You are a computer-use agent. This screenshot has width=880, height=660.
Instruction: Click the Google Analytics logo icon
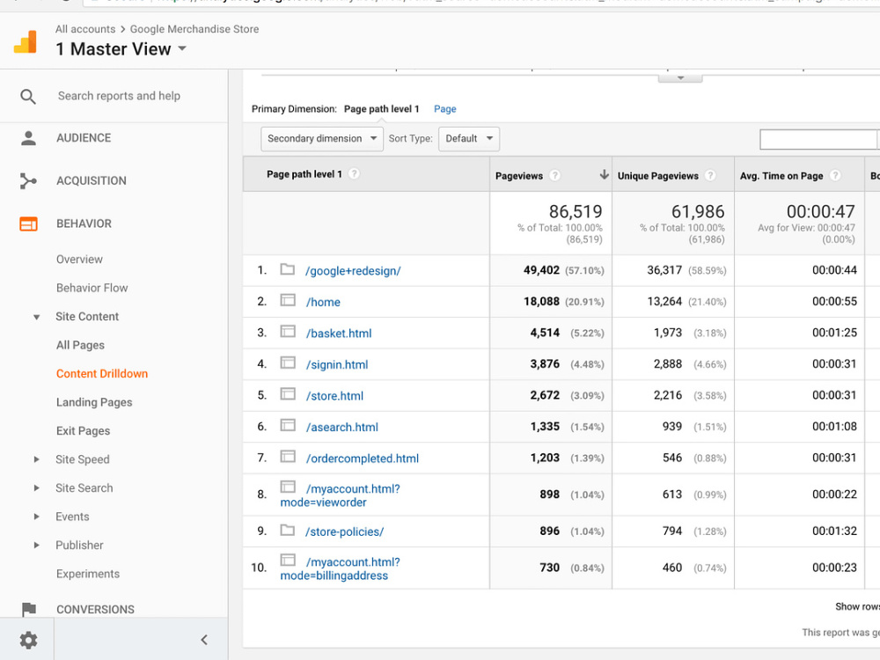[x=26, y=42]
